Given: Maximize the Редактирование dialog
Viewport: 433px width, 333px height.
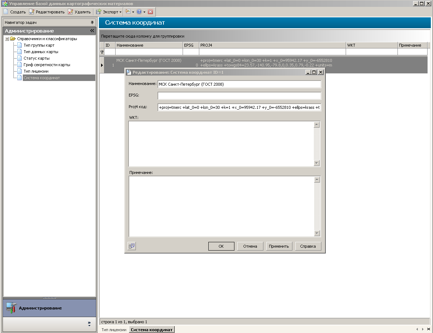Looking at the screenshot, I should click(x=314, y=72).
